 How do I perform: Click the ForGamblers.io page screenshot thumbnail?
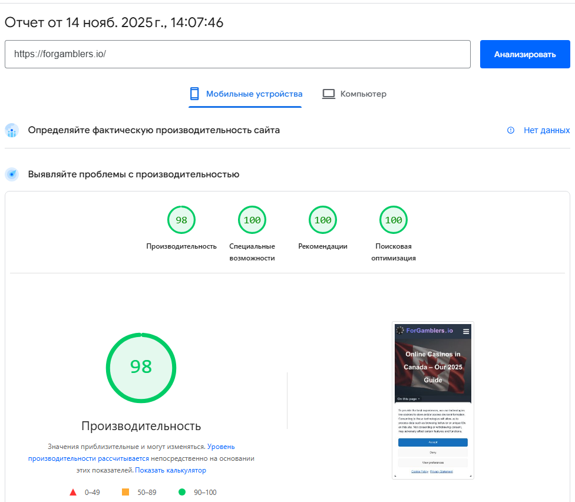(433, 401)
